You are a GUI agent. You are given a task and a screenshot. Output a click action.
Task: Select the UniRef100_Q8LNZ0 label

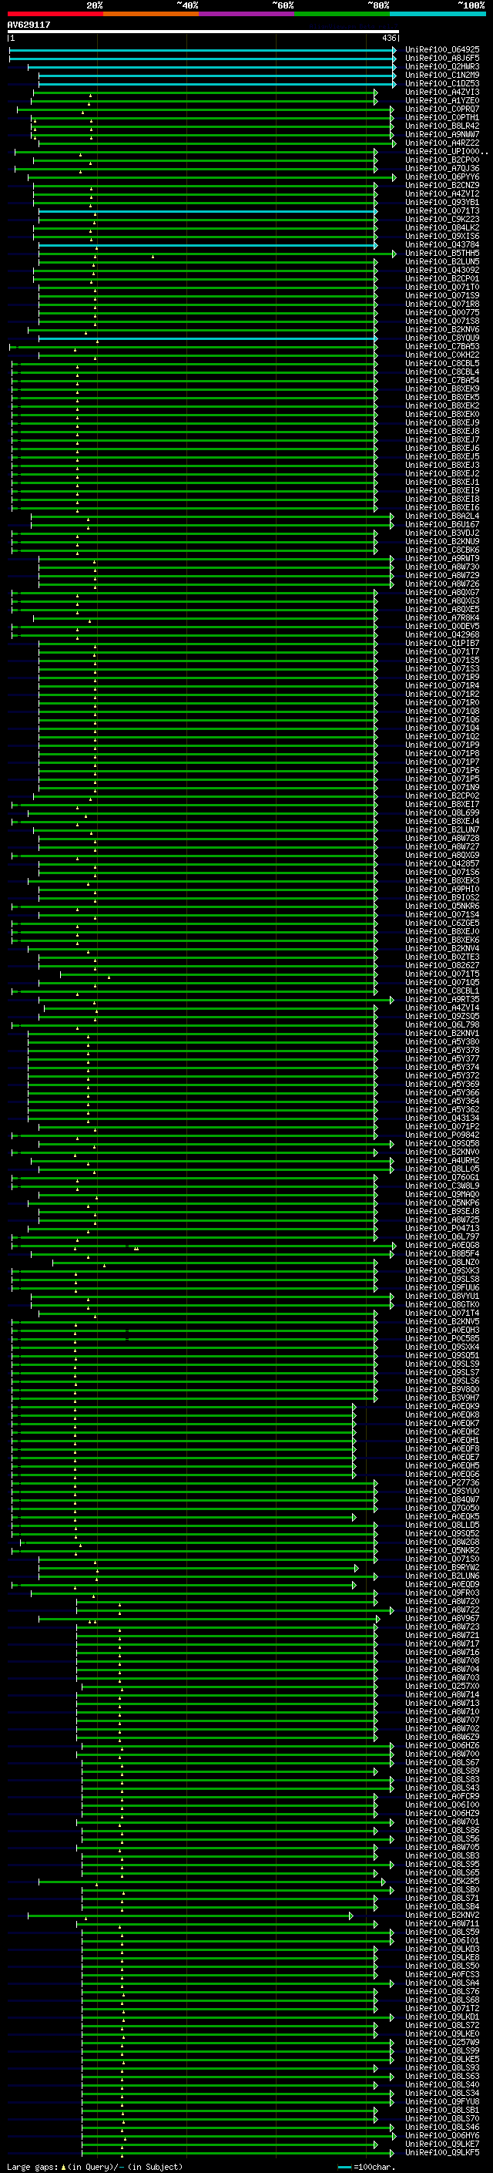coord(442,1262)
